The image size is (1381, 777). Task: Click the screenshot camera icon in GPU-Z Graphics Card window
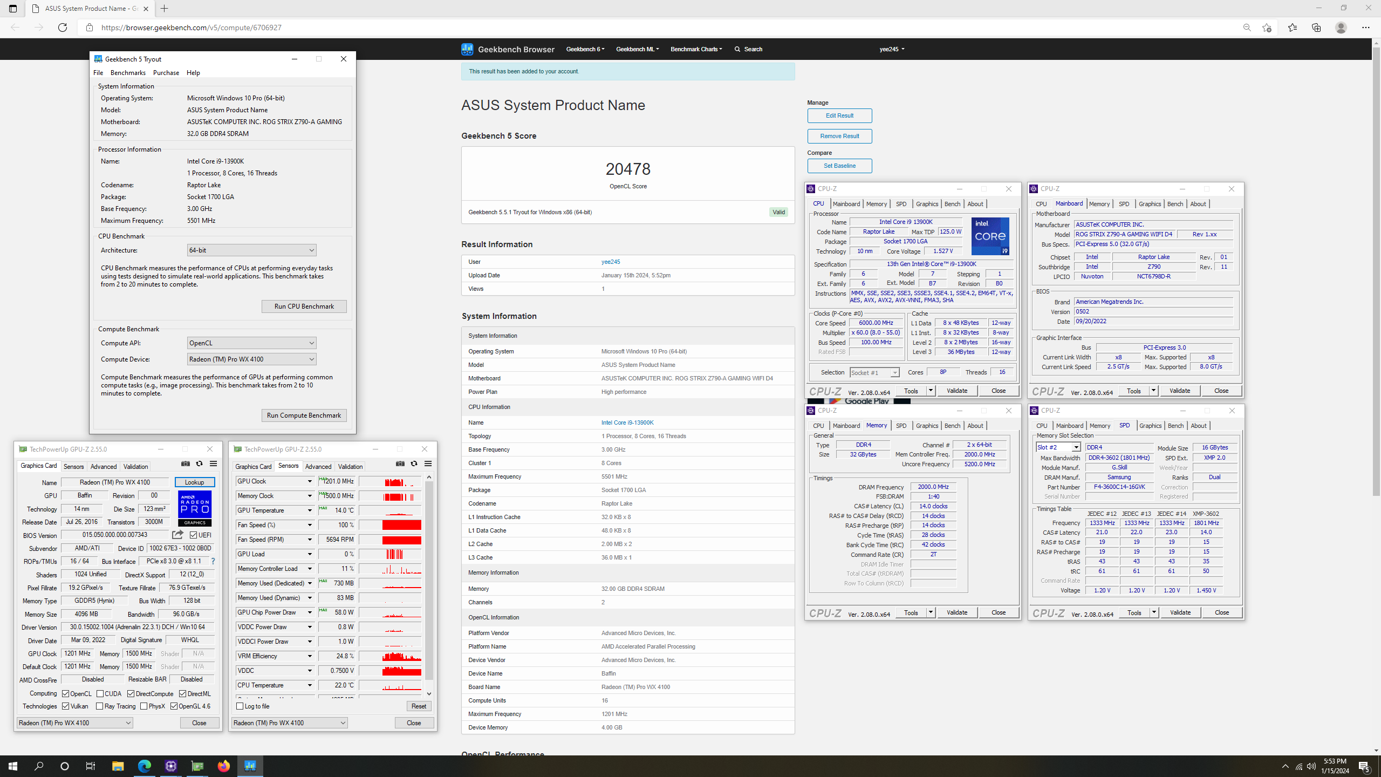click(186, 464)
